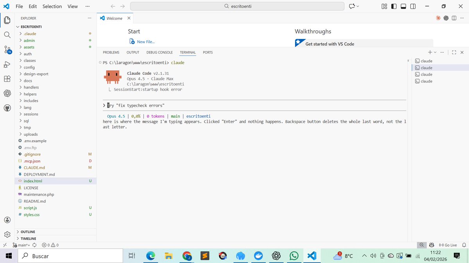Open the GitHub view in activity bar
This screenshot has height=263, width=469.
pyautogui.click(x=7, y=108)
